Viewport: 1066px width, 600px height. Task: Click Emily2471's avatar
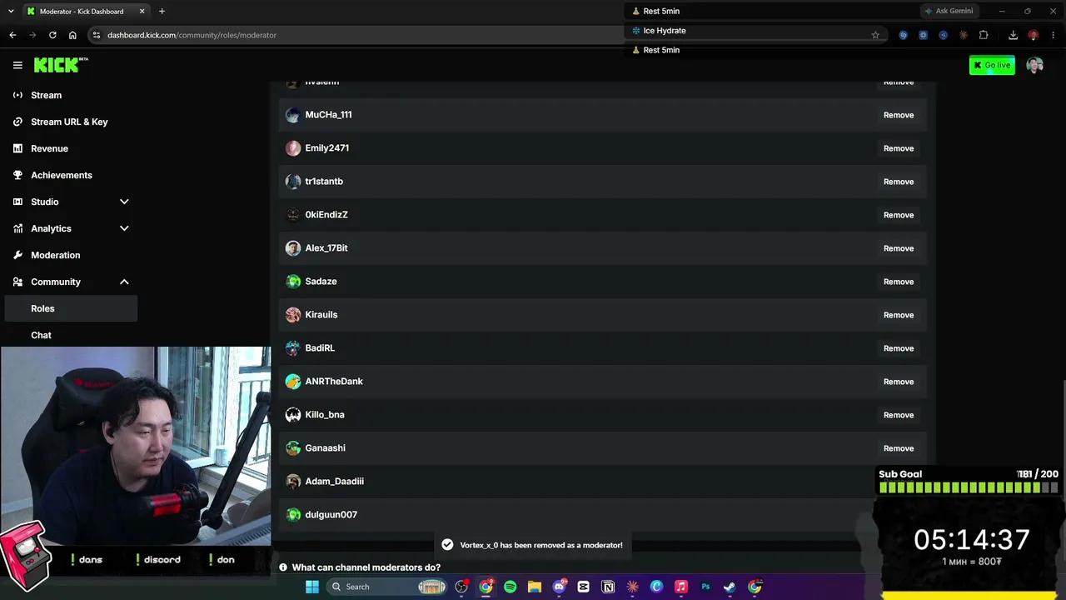tap(293, 148)
